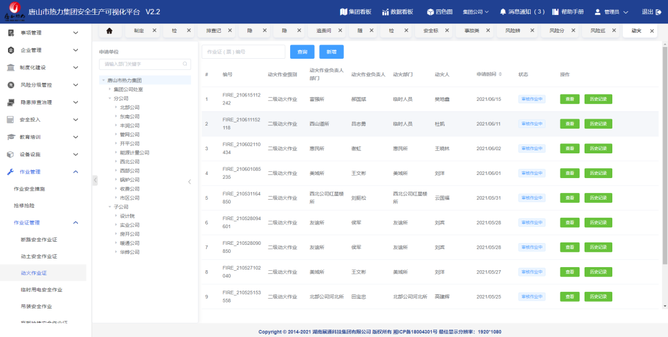668x337 pixels.
Task: Click the 风险分级管控 sidebar icon
Action: 11,85
